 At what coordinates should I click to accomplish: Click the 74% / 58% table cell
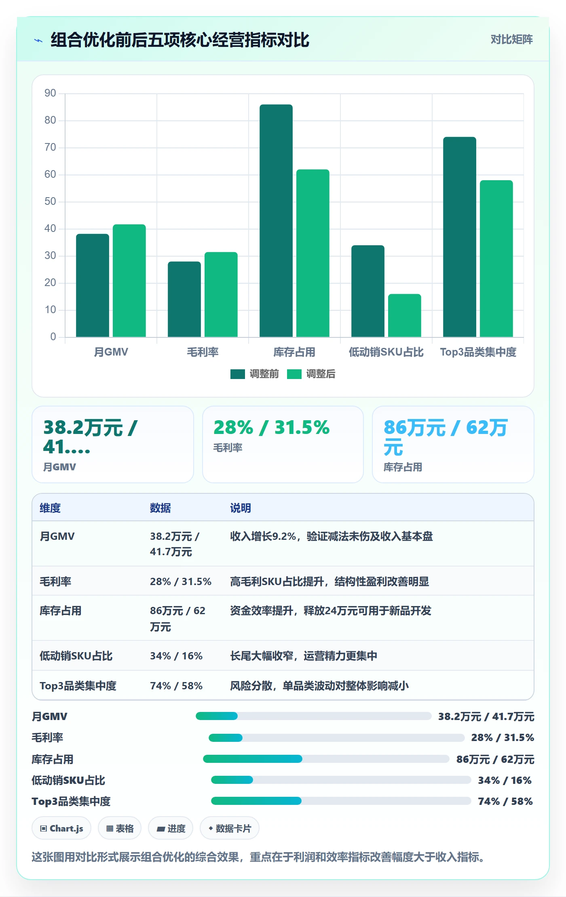(176, 686)
